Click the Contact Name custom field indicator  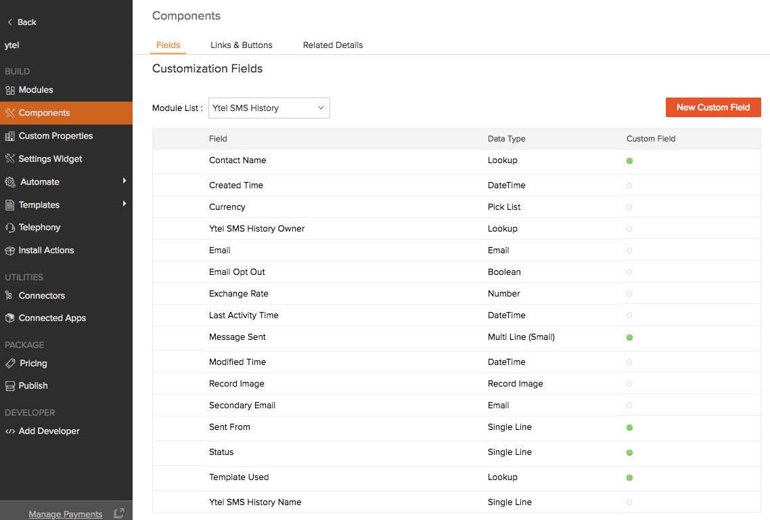[x=629, y=160]
